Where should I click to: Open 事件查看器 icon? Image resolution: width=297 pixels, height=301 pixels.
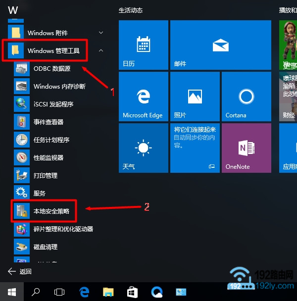(22, 122)
